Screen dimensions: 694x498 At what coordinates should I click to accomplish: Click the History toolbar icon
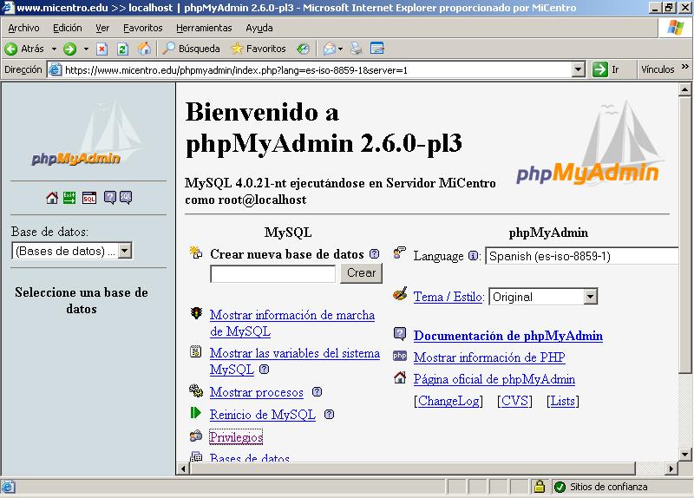point(303,49)
